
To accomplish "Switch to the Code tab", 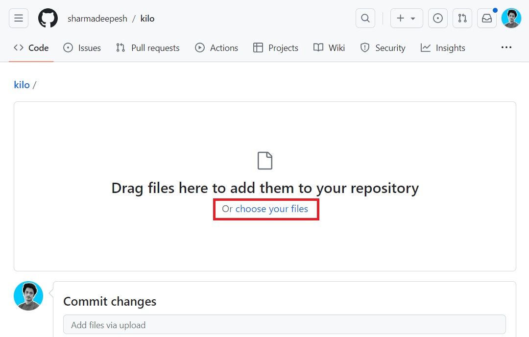I will click(31, 48).
